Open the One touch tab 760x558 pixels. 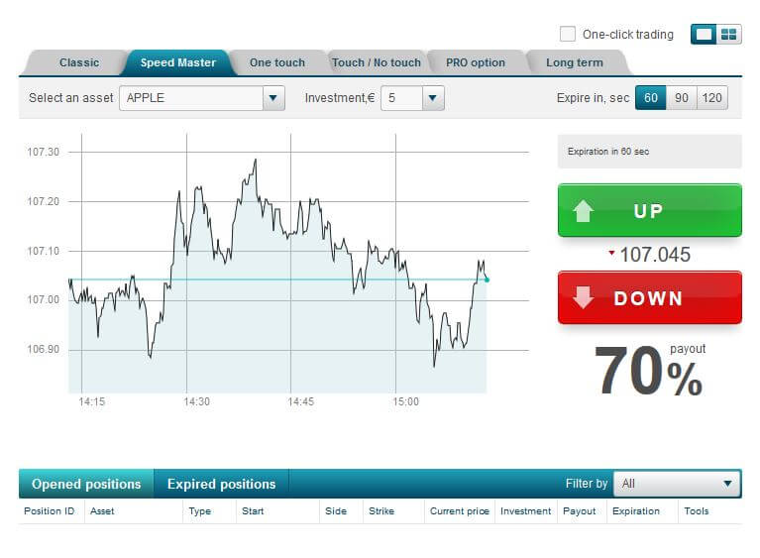(x=277, y=63)
